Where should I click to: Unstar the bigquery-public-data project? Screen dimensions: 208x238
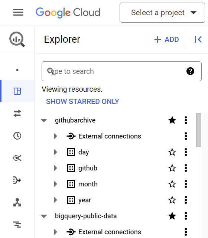(172, 216)
